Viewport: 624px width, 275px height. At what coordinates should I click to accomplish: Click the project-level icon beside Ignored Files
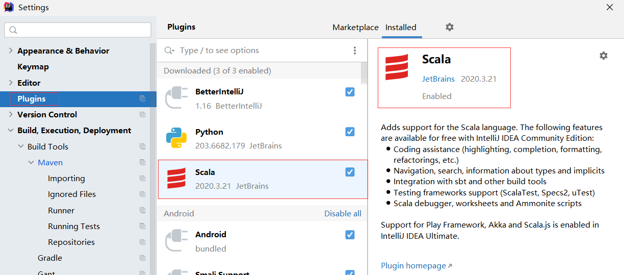click(143, 194)
